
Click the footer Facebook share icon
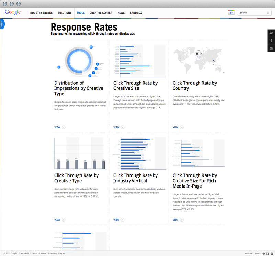click(x=272, y=254)
